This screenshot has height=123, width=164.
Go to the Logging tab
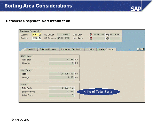pos(90,49)
